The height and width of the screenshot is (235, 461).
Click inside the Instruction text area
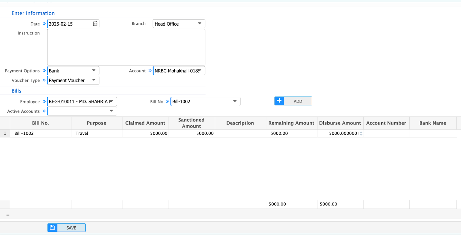[x=126, y=47]
